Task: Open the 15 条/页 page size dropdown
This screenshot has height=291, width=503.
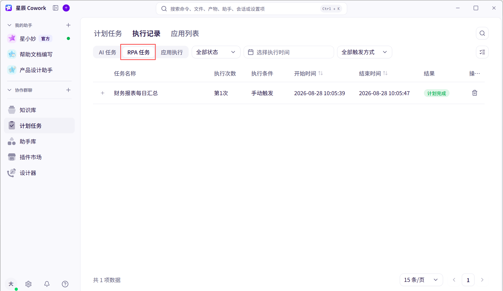Action: 421,280
